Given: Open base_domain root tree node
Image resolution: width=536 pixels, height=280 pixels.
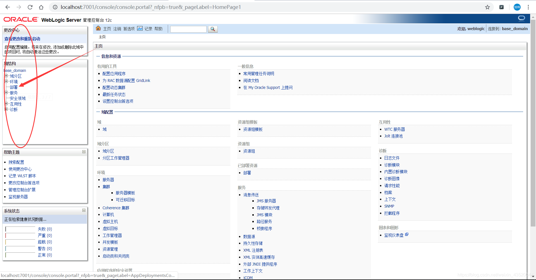Looking at the screenshot, I should [x=15, y=70].
